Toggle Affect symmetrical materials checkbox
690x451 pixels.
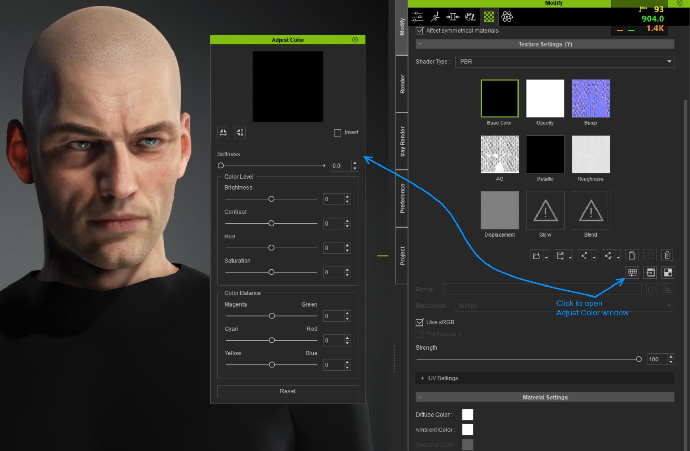coord(420,31)
